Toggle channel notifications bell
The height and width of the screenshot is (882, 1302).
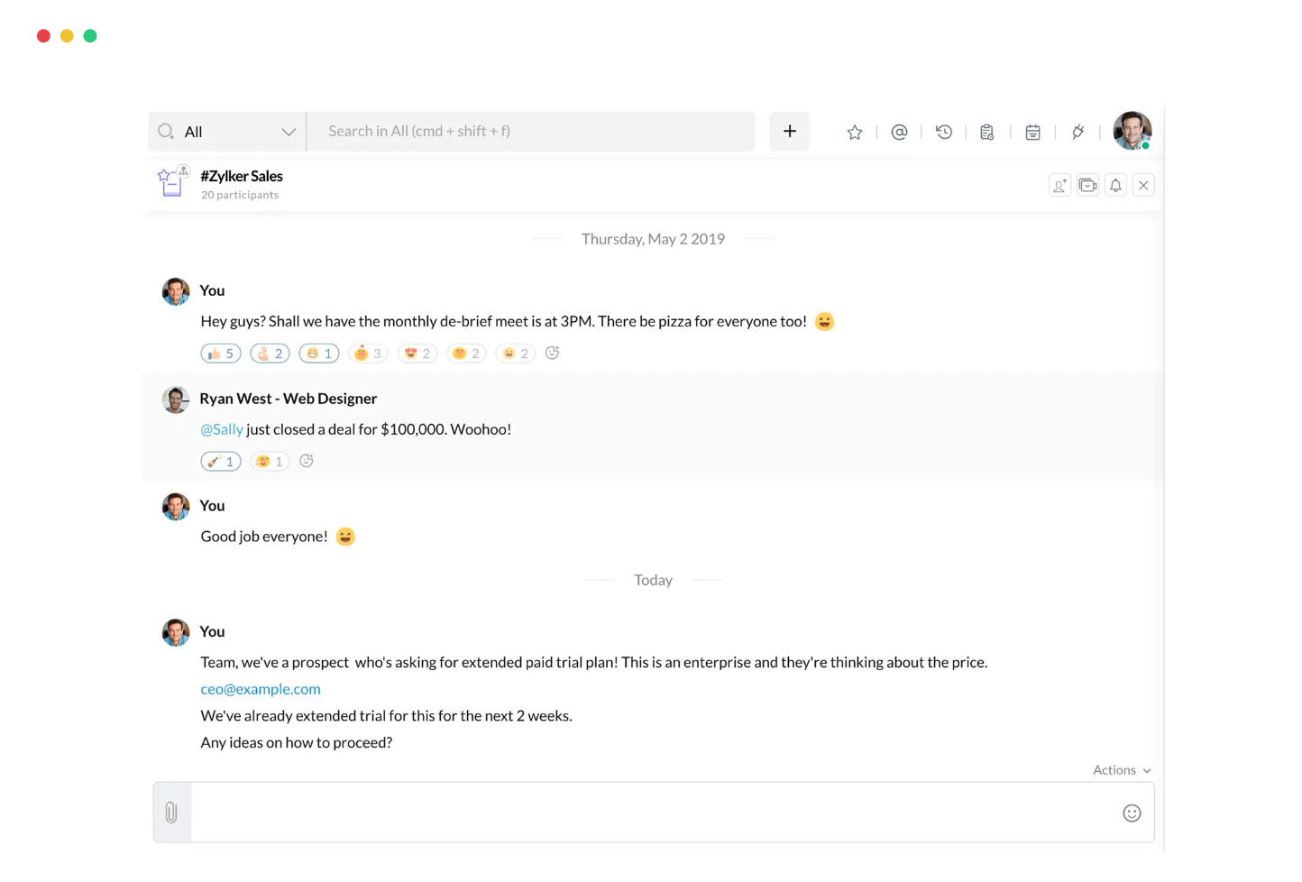point(1115,186)
